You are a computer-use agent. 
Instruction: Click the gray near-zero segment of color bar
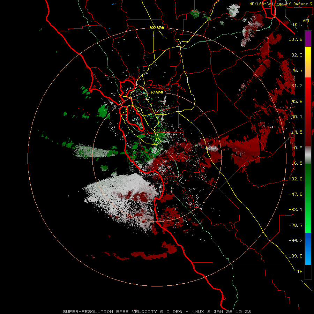(x=308, y=155)
